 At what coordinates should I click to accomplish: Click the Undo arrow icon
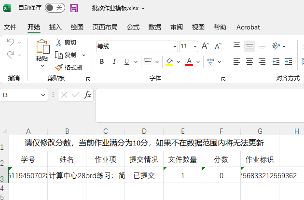coord(11,43)
